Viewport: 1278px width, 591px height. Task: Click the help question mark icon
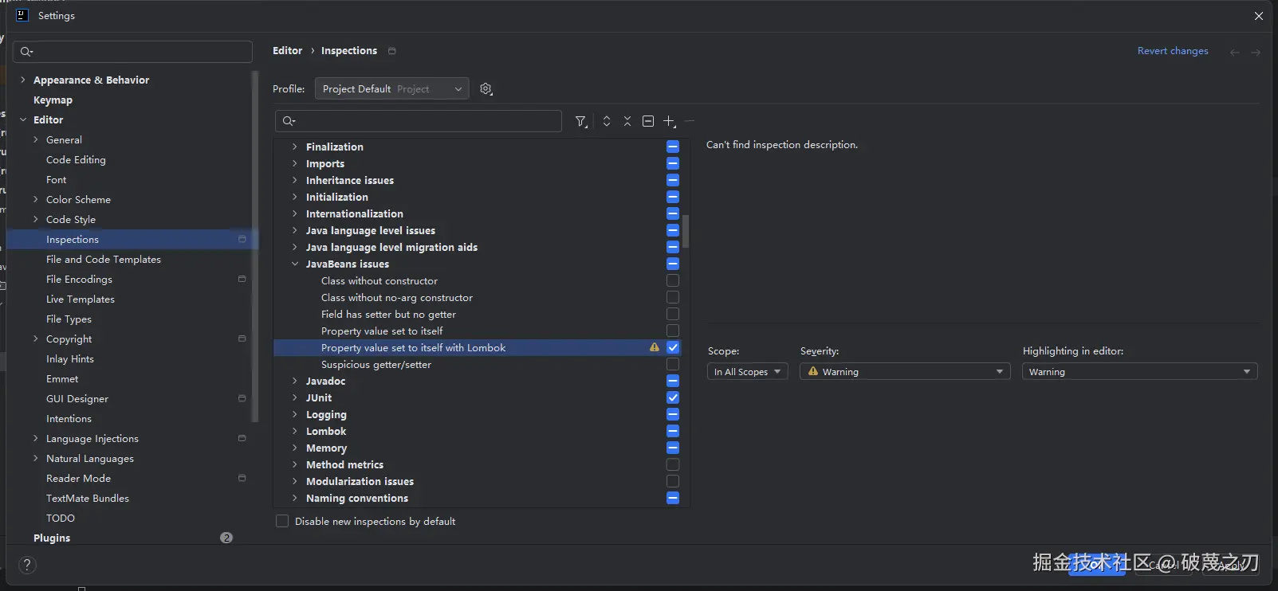(27, 565)
